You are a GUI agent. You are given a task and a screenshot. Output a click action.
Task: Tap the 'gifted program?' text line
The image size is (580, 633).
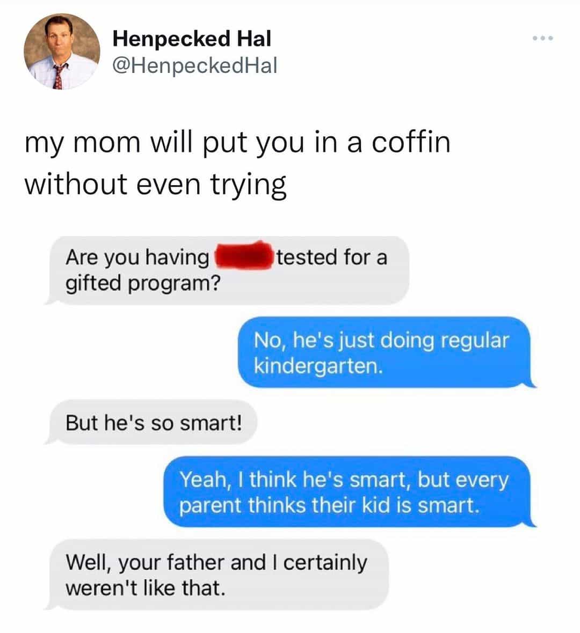[143, 284]
